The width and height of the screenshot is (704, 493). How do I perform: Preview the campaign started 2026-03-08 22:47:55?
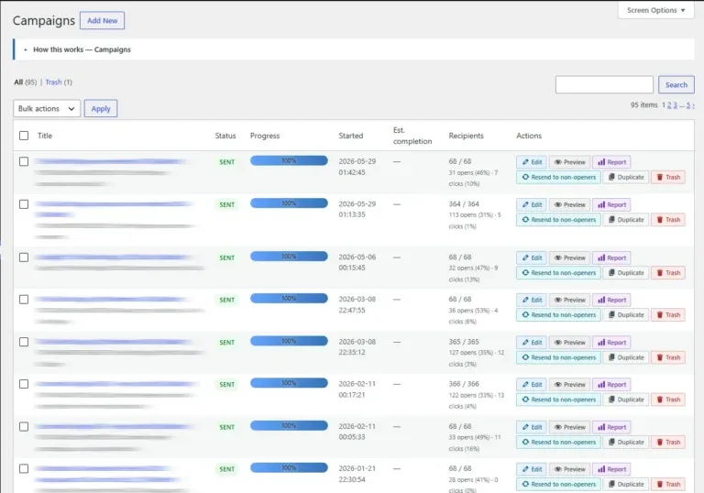point(570,300)
